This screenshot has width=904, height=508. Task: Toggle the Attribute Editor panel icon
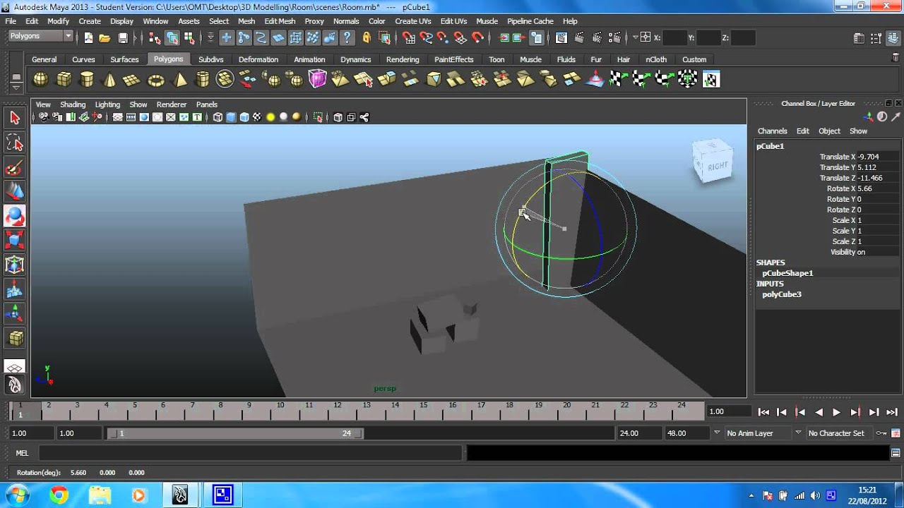[x=859, y=38]
